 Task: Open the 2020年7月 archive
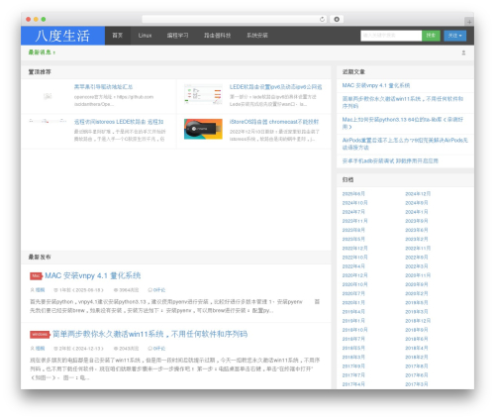tap(353, 293)
